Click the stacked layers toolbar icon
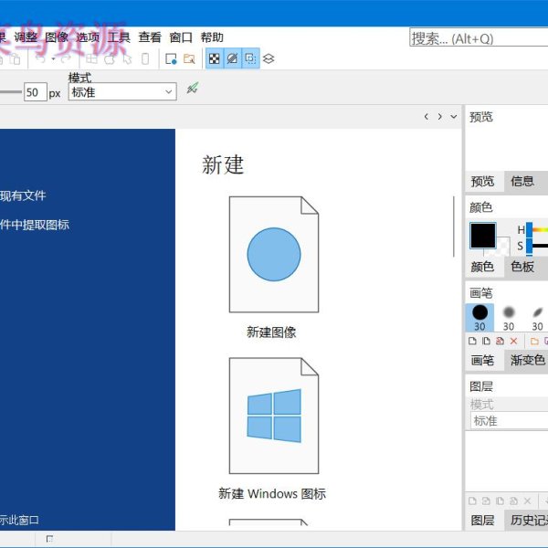This screenshot has height=548, width=548. [x=269, y=58]
